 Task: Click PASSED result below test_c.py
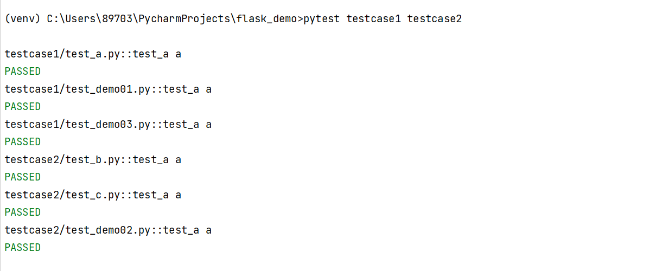pyautogui.click(x=23, y=212)
